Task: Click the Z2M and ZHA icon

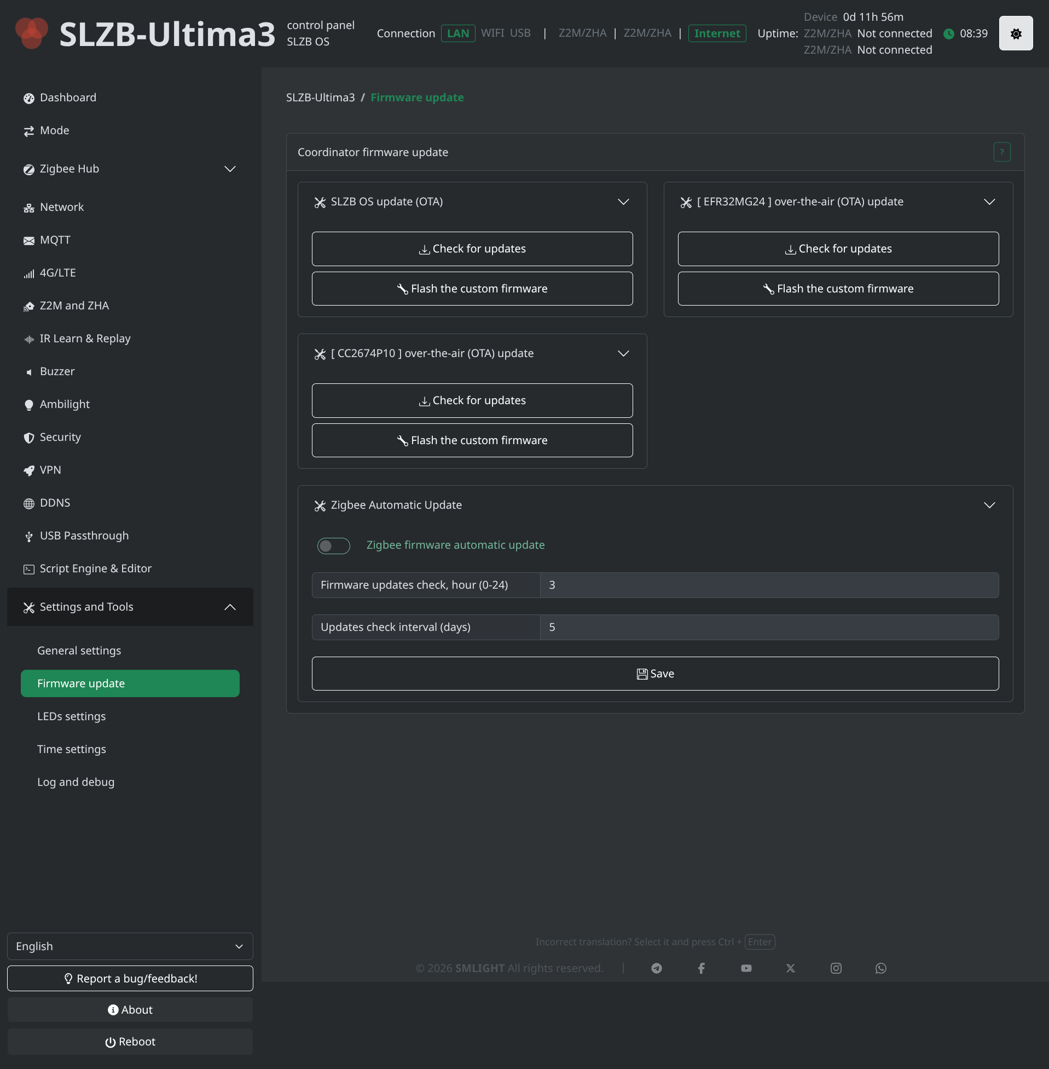Action: pos(28,307)
